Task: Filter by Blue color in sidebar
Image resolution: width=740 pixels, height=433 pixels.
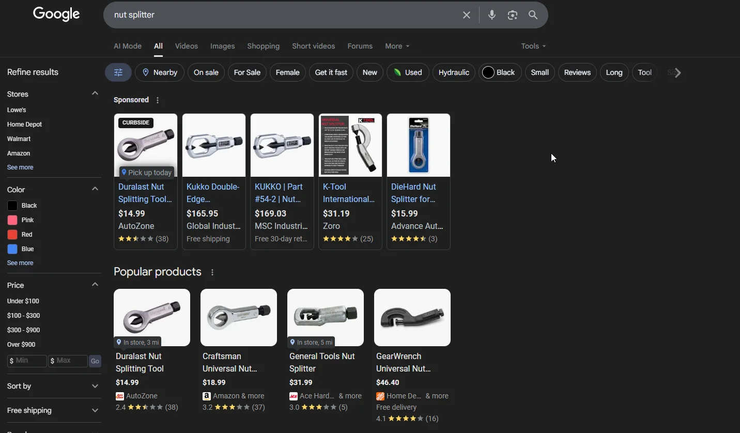Action: pyautogui.click(x=21, y=249)
